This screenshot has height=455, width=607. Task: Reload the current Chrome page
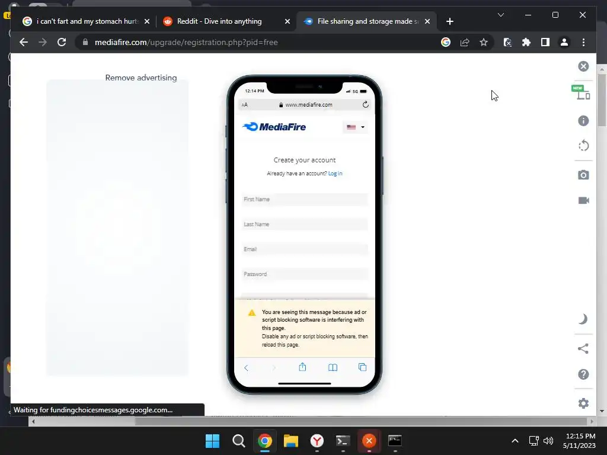(x=62, y=42)
